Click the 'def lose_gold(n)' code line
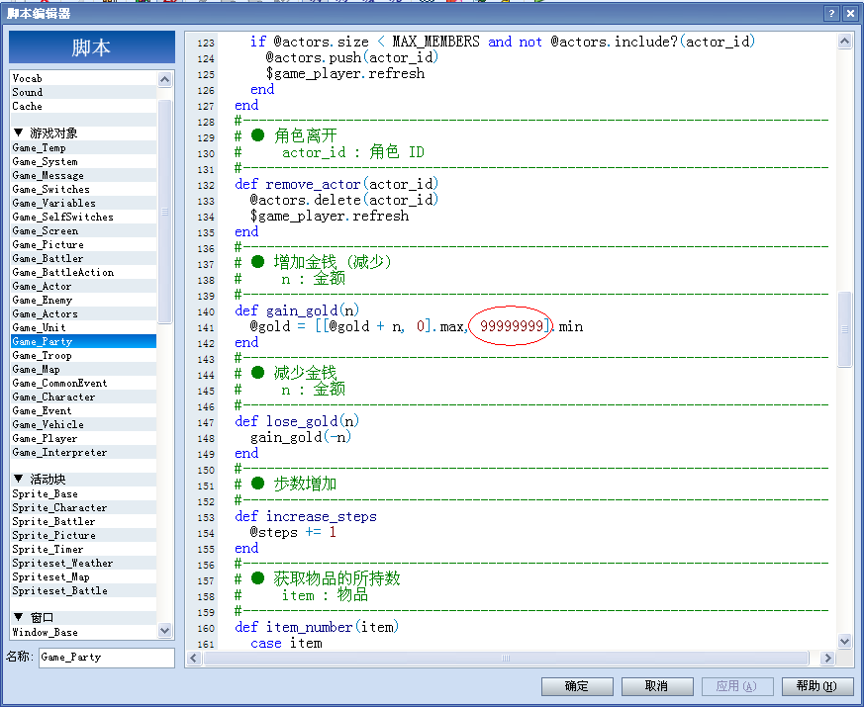The width and height of the screenshot is (864, 707). click(297, 421)
